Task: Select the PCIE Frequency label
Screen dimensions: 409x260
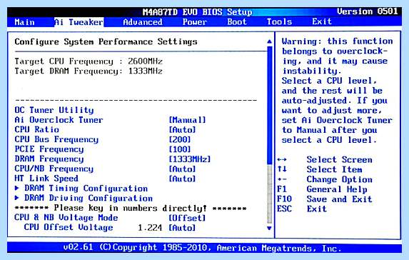Action: coord(49,149)
